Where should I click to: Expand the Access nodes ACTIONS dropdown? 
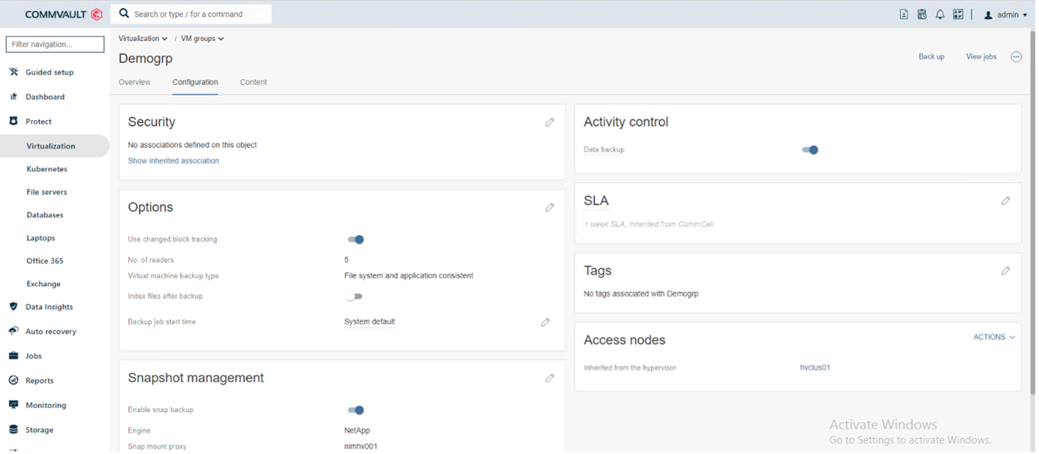coord(994,338)
